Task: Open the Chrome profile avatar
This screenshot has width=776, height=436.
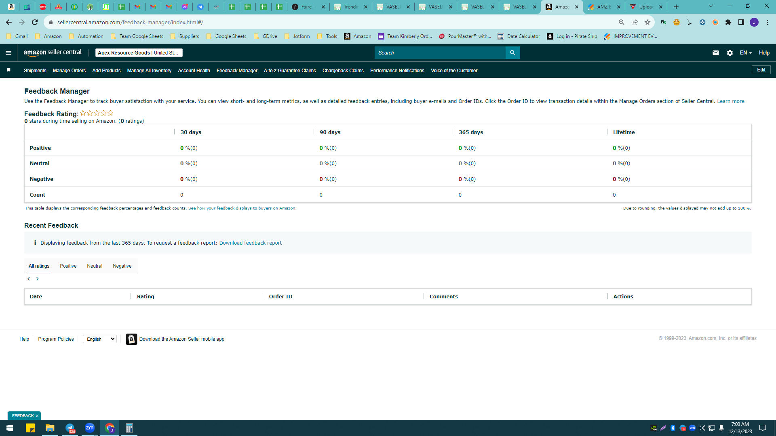Action: pyautogui.click(x=754, y=22)
